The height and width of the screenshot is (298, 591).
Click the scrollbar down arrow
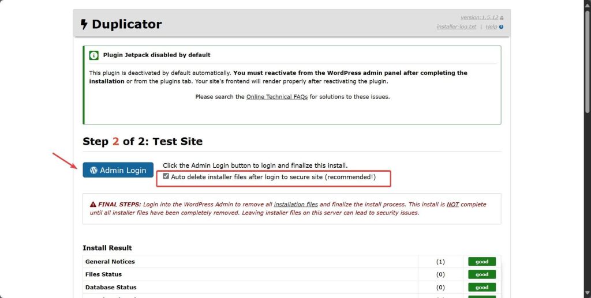click(x=587, y=293)
